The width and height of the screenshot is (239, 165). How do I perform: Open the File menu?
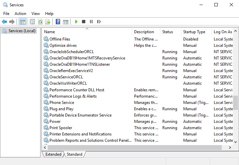click(x=6, y=14)
